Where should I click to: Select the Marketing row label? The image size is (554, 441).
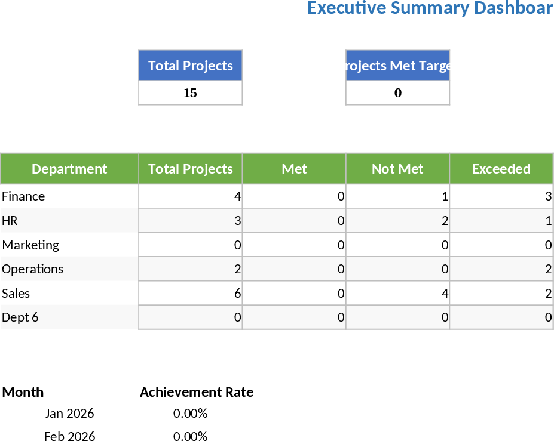tap(69, 245)
